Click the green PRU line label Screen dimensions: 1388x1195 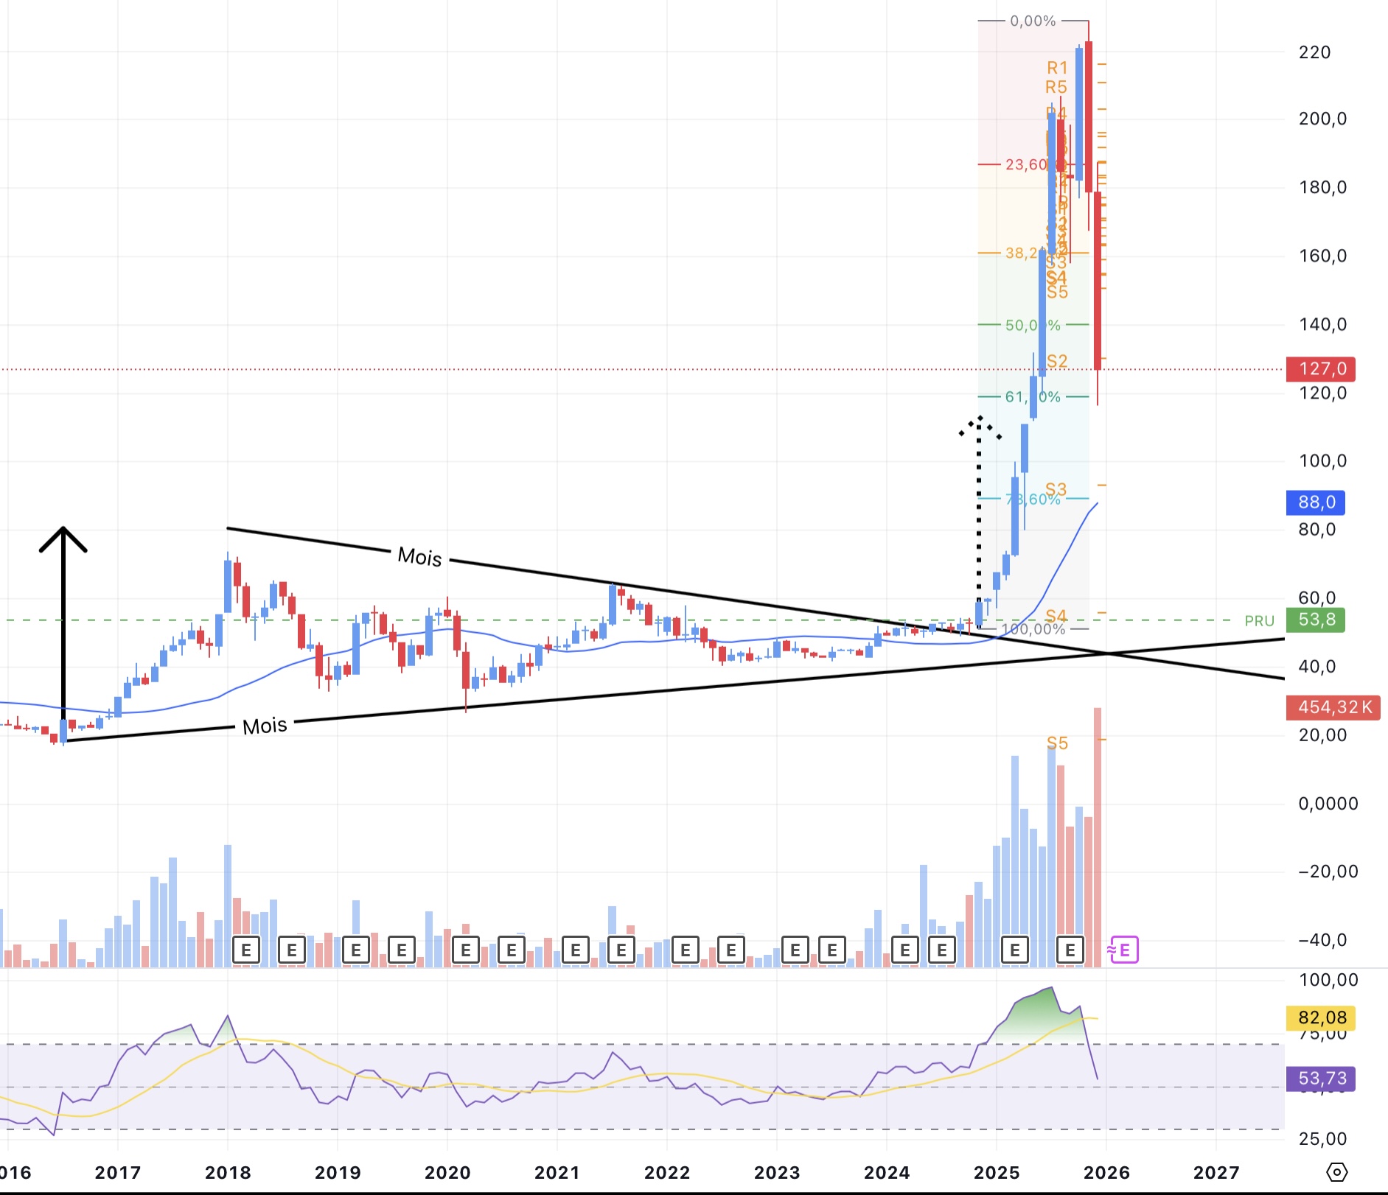tap(1260, 620)
